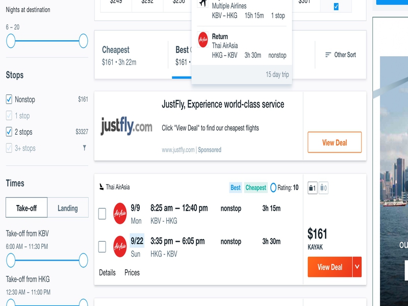Open the dropdown arrow beside the KAYAK View Deal
The width and height of the screenshot is (408, 306).
357,267
